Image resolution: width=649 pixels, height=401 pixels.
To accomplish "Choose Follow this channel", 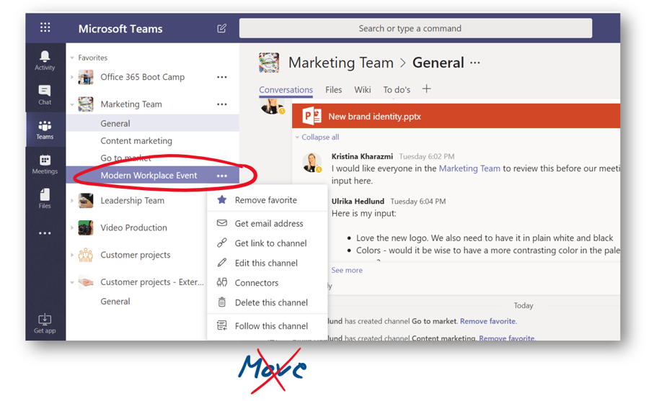I will [x=267, y=326].
